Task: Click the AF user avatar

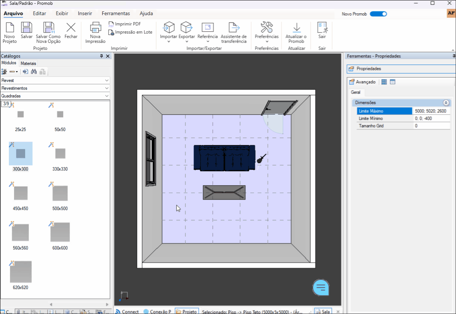Action: (451, 13)
